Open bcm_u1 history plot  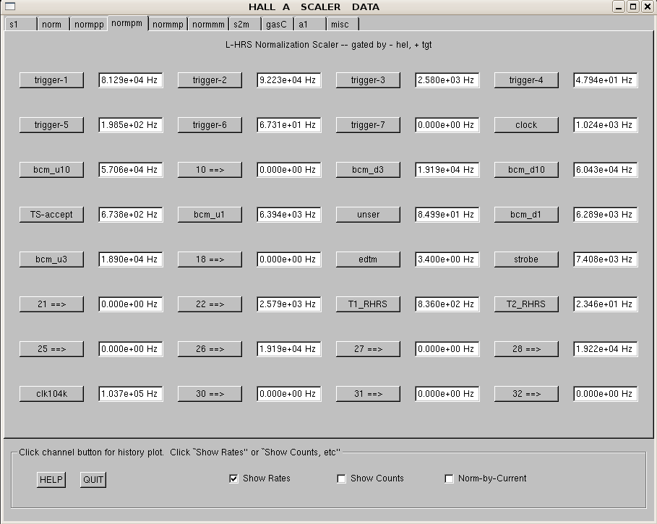(210, 215)
